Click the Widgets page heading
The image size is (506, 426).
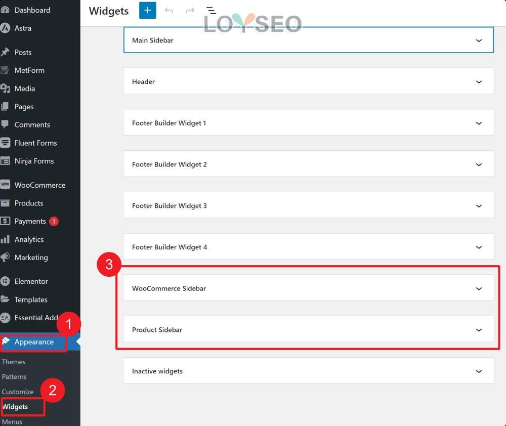click(x=109, y=11)
